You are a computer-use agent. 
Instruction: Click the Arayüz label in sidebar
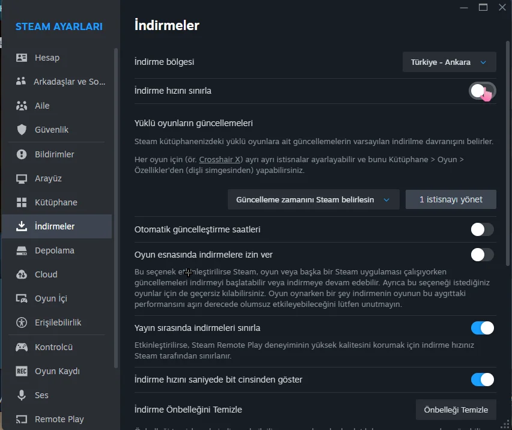tap(48, 178)
